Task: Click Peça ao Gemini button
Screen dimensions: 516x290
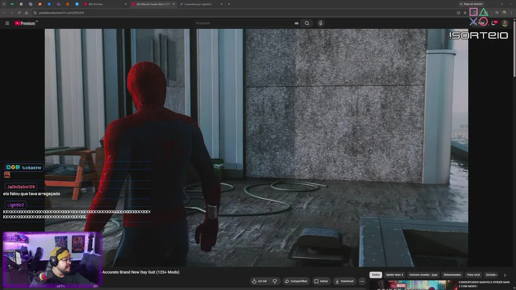Action: pyautogui.click(x=471, y=4)
